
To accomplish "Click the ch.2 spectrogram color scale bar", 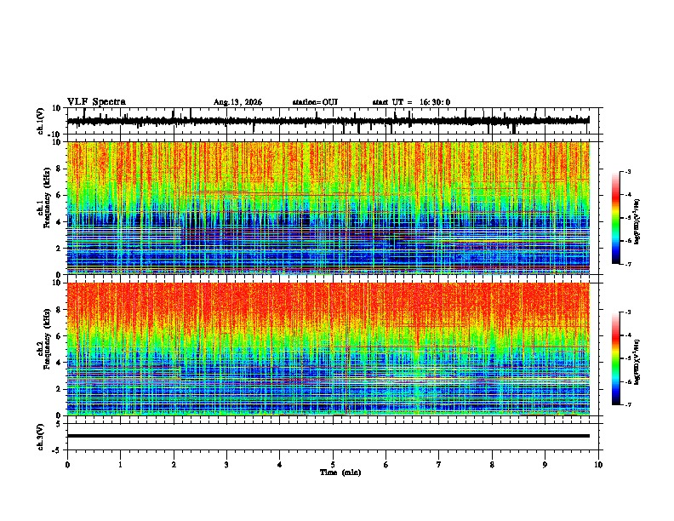I will pos(616,358).
